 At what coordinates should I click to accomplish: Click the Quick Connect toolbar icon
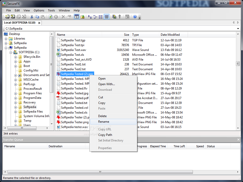tap(13, 17)
